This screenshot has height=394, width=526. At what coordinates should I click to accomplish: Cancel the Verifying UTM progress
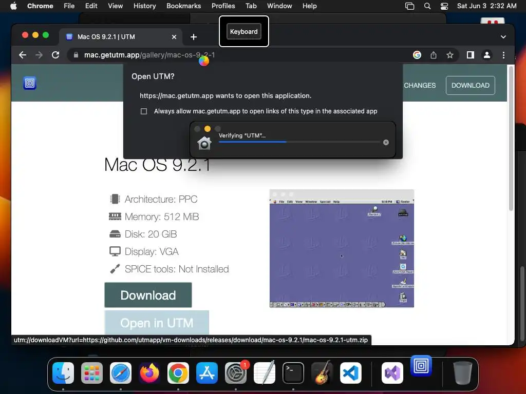[386, 143]
